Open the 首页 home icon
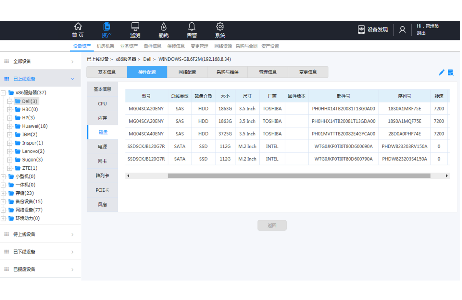 78,27
